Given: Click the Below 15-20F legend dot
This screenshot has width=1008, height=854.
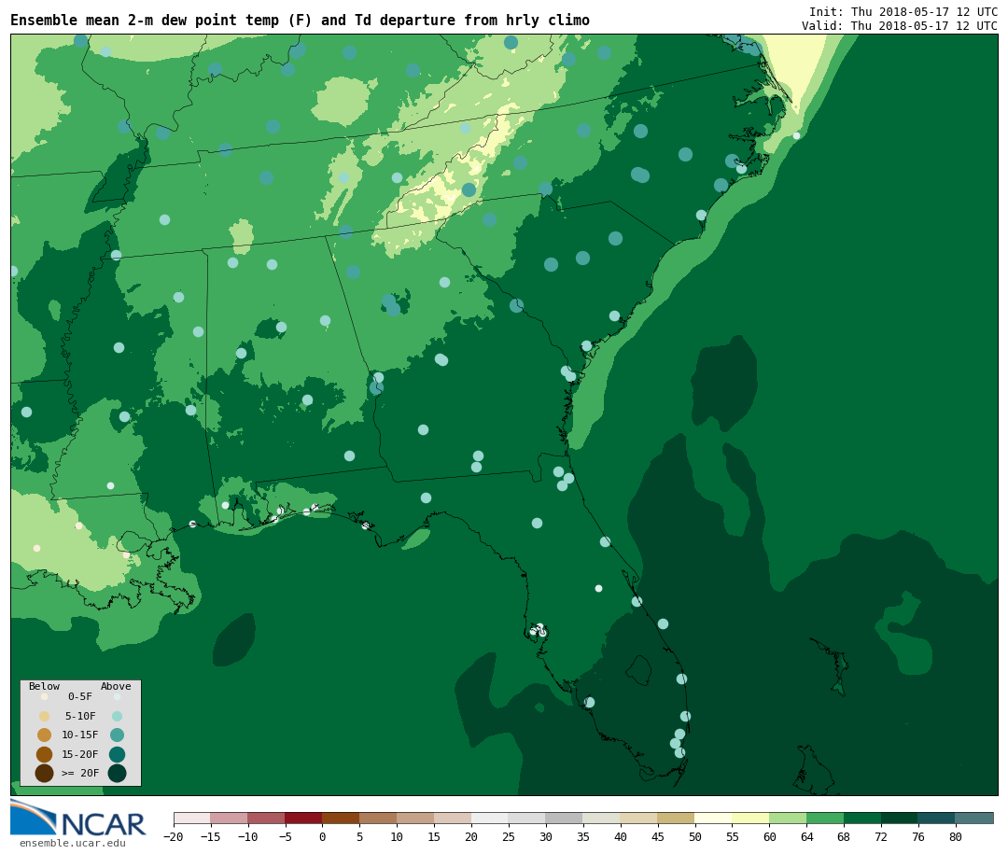Looking at the screenshot, I should tap(45, 754).
